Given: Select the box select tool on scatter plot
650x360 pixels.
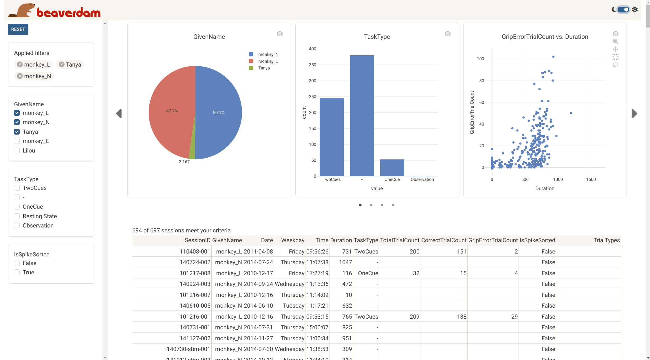Looking at the screenshot, I should tap(615, 57).
